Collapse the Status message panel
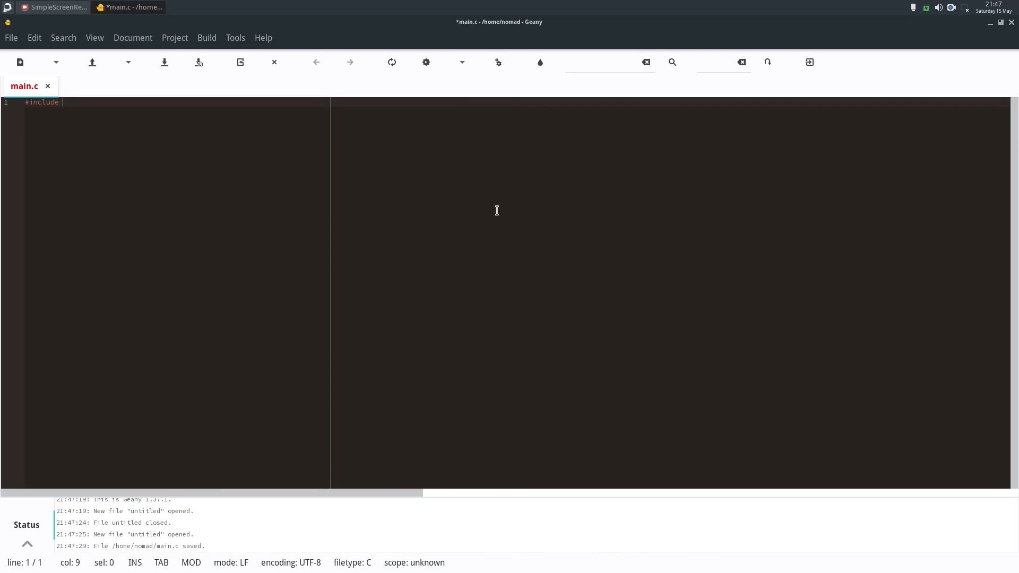 (27, 544)
